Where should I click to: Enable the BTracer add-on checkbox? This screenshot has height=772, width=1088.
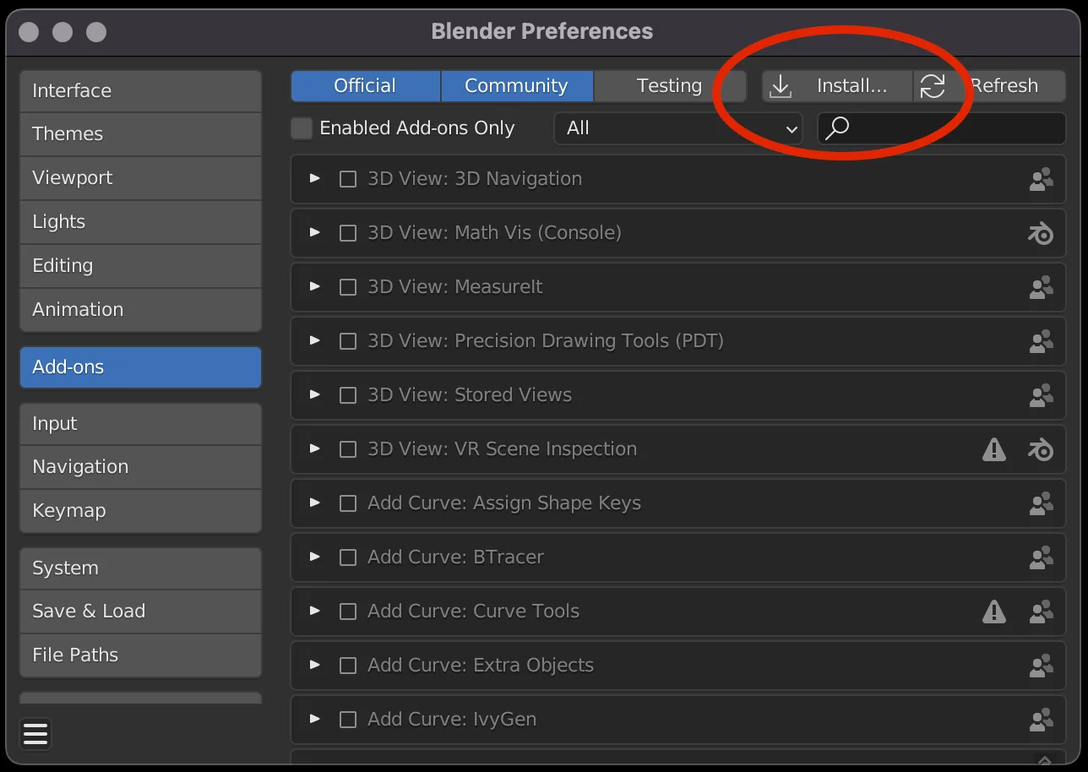(348, 557)
